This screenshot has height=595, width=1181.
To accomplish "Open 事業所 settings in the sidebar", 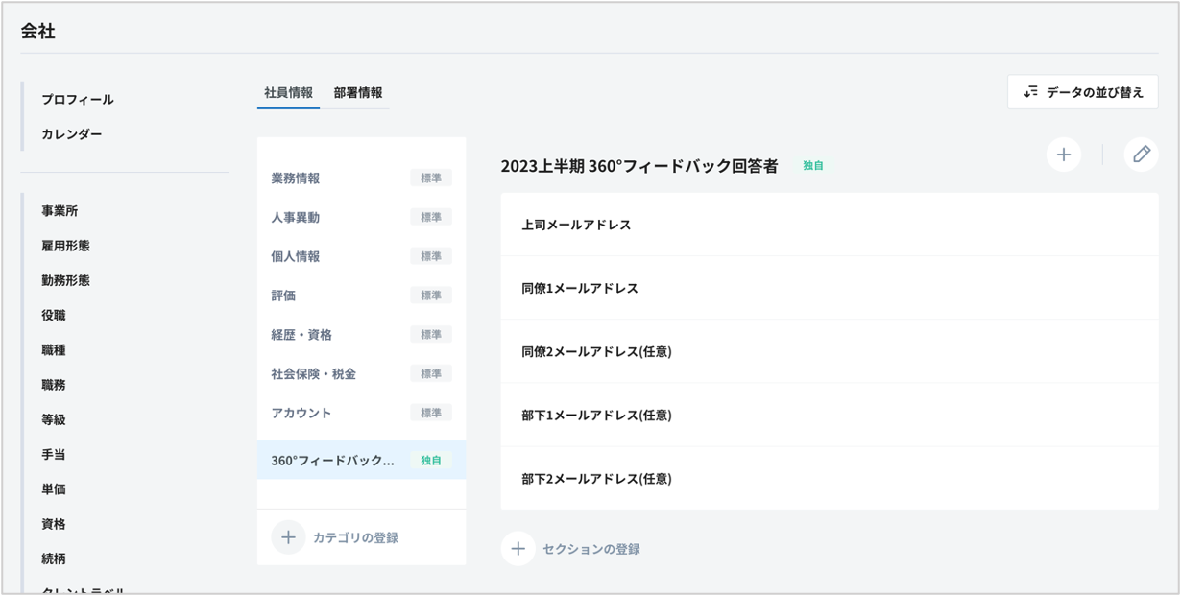I will (60, 211).
